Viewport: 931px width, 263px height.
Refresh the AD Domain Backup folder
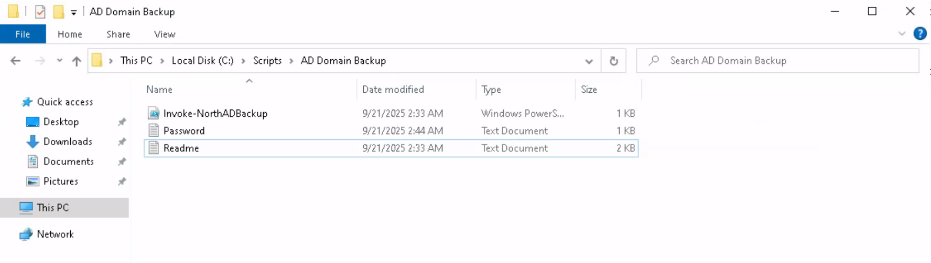pos(613,61)
